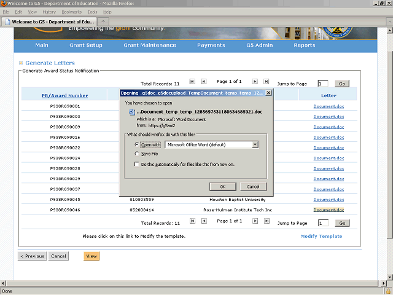Open the Help menu
This screenshot has width=393, height=295.
click(x=107, y=12)
